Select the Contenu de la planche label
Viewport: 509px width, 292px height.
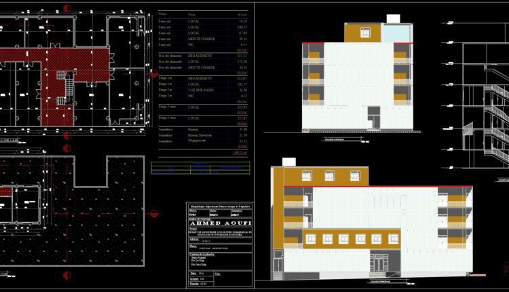click(x=202, y=255)
